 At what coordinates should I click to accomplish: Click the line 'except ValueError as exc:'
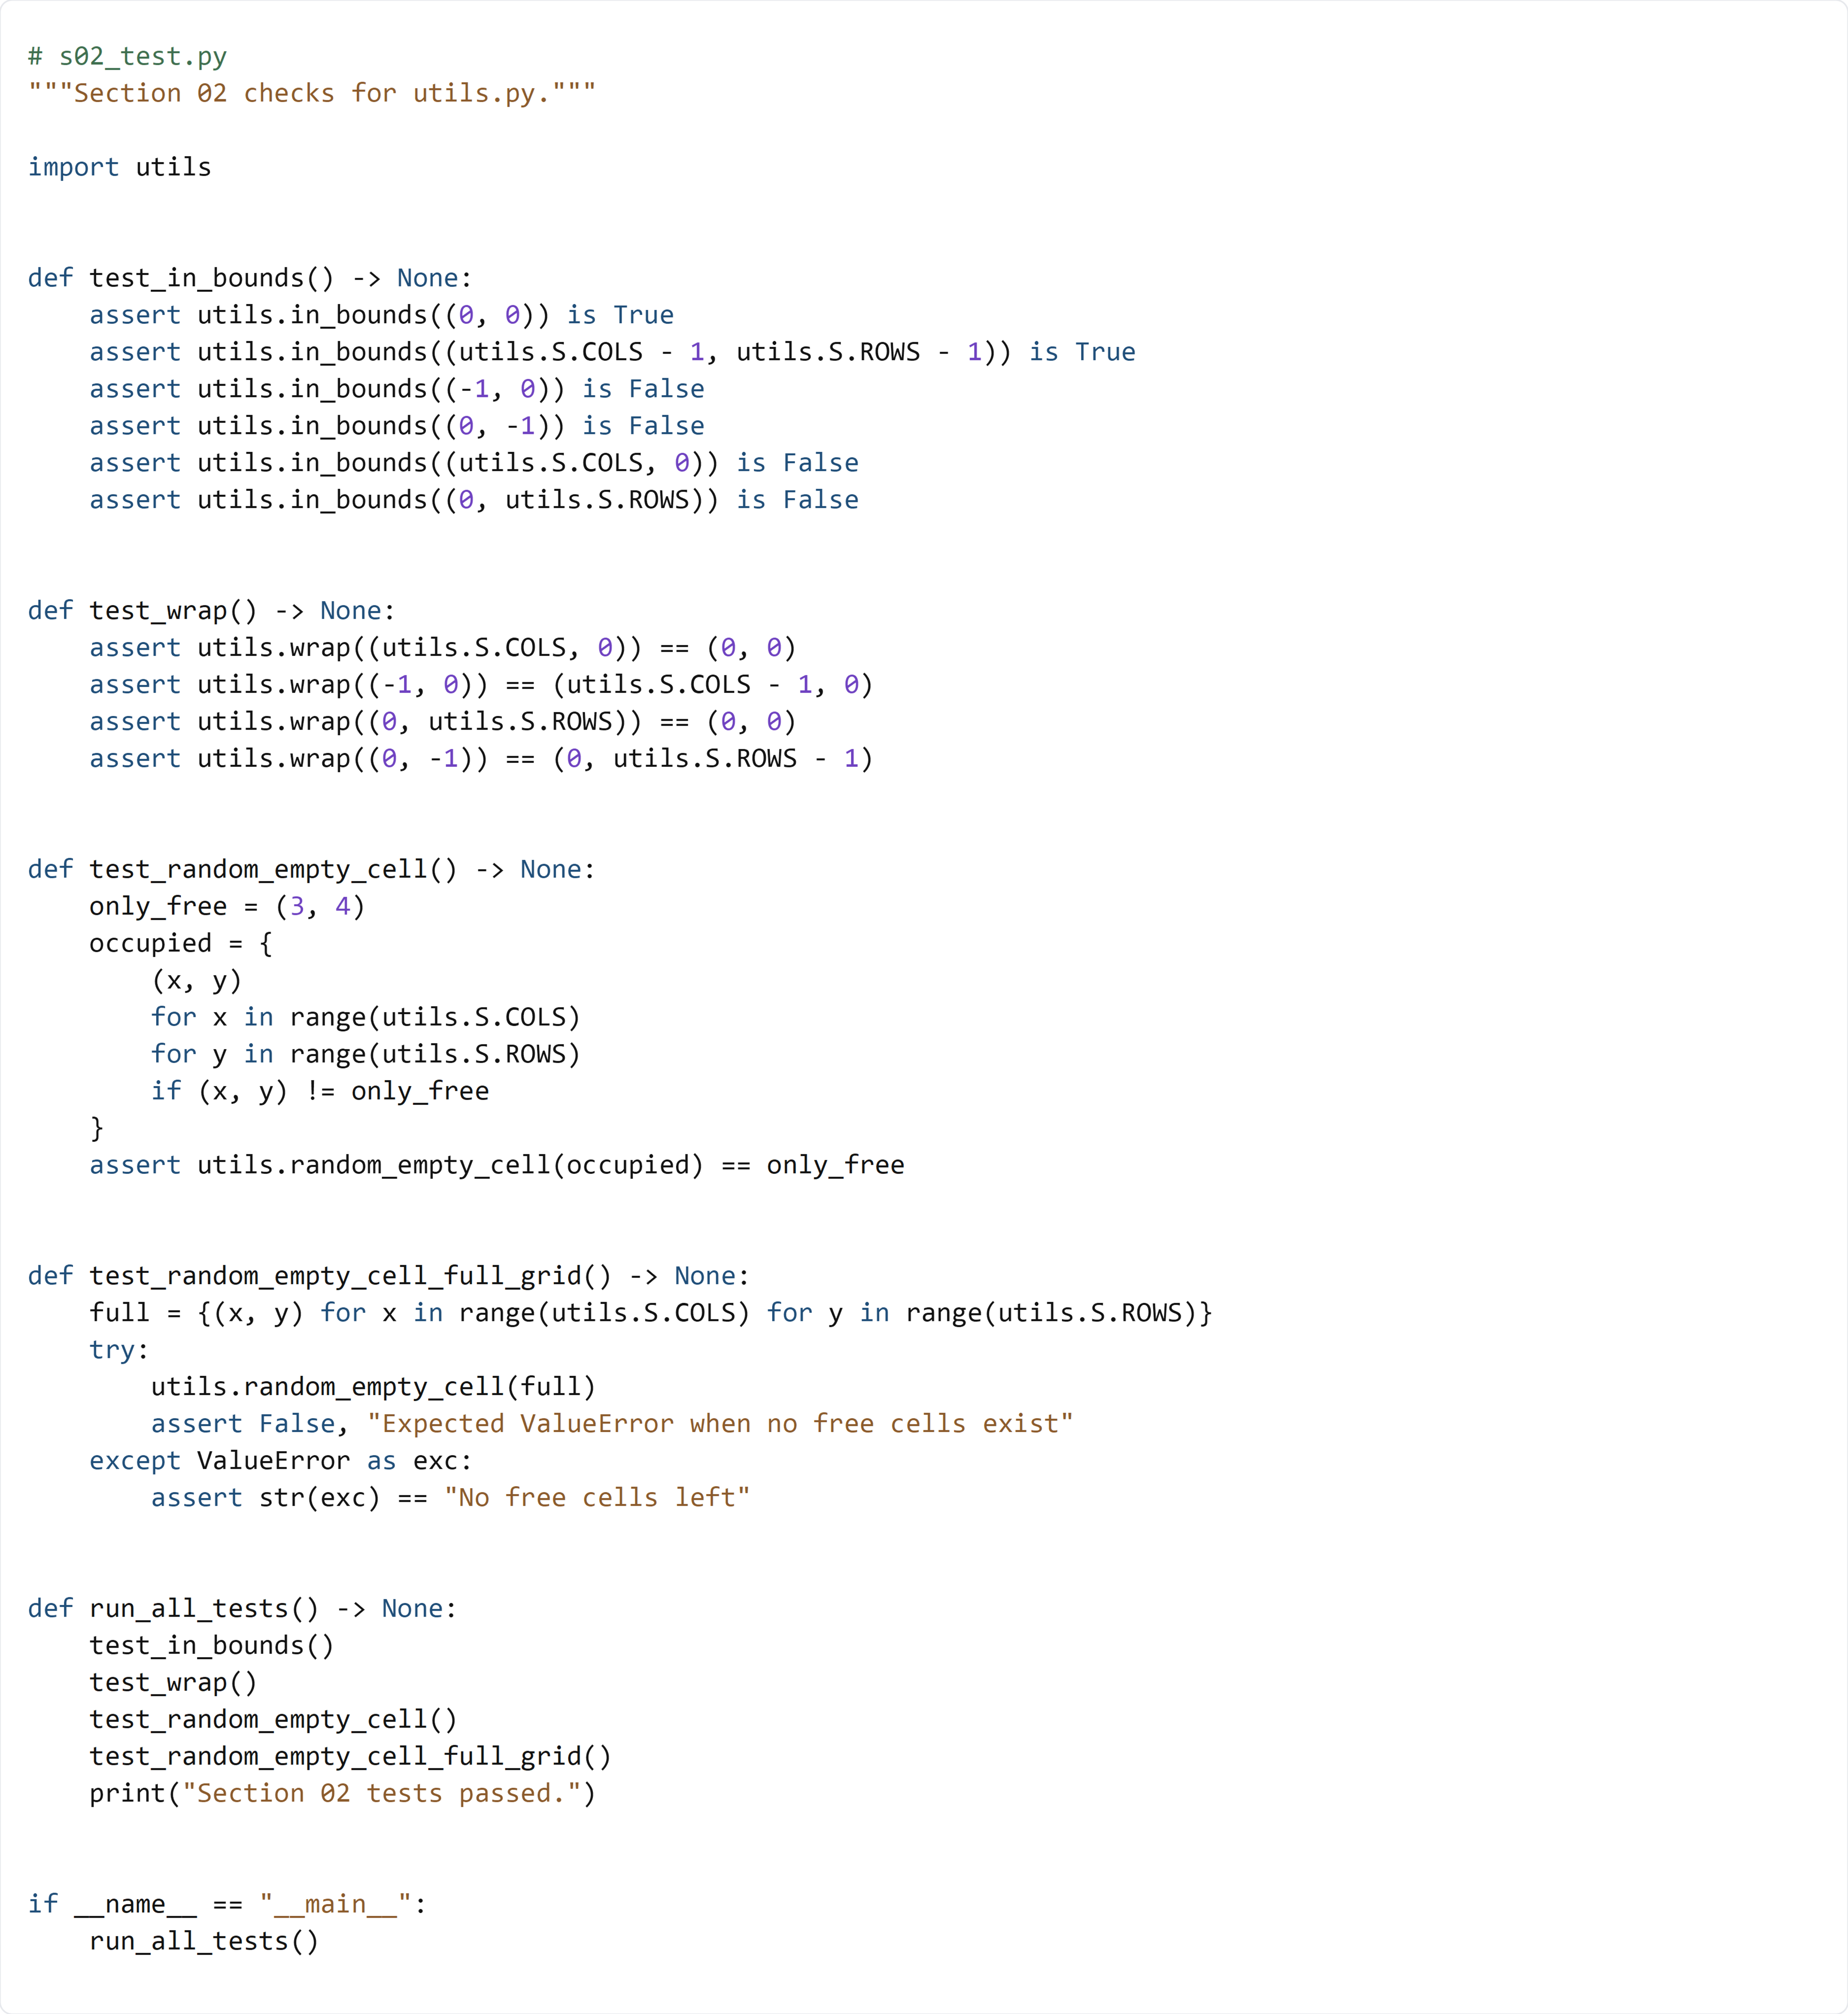pos(281,1463)
